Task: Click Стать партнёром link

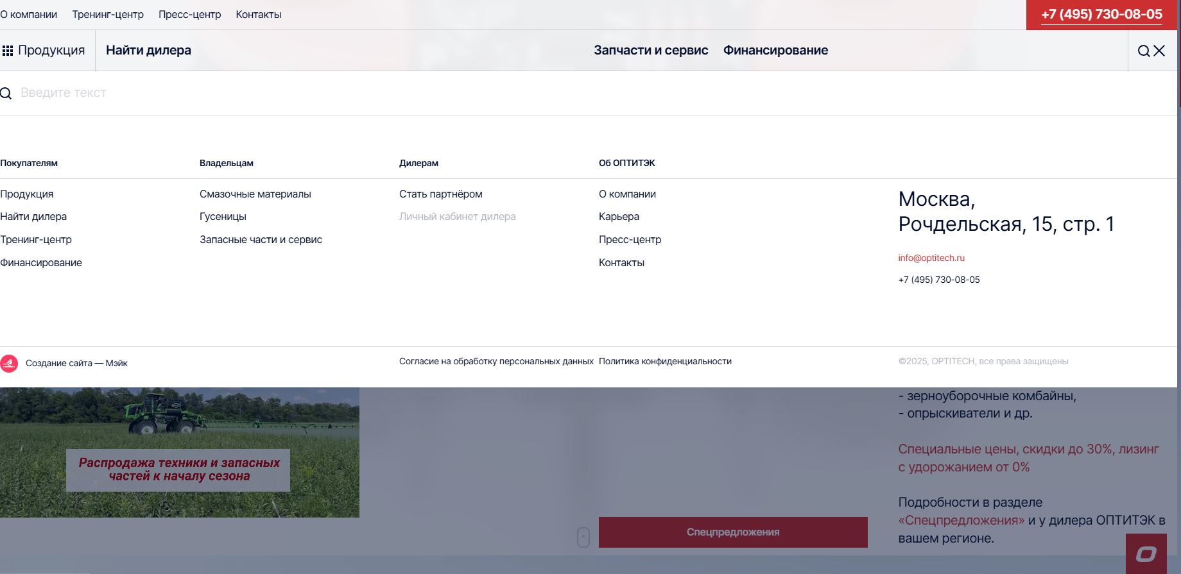Action: [x=441, y=194]
